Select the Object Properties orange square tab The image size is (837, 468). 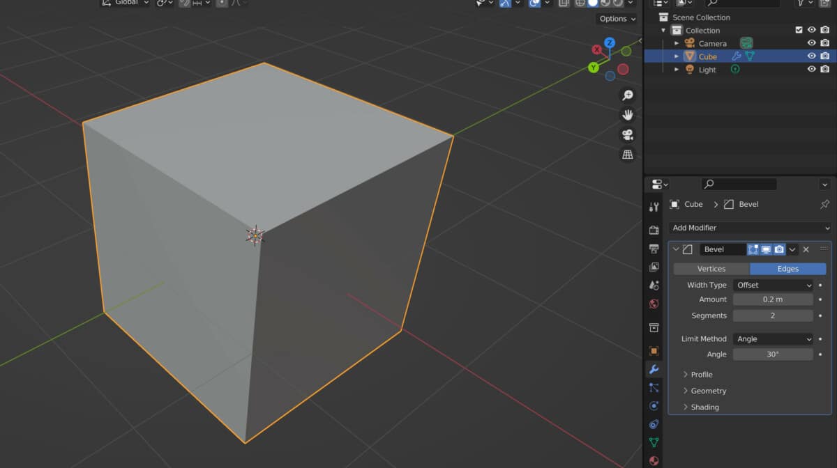click(654, 352)
